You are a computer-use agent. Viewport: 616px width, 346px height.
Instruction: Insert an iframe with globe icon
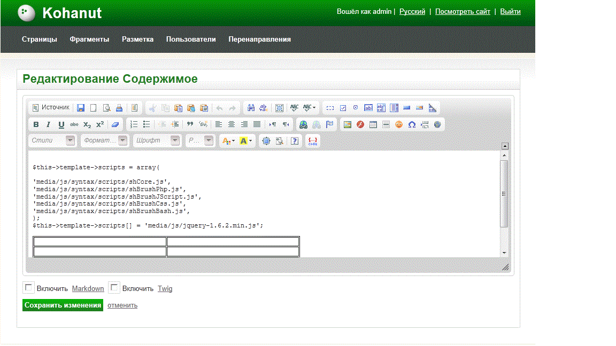pyautogui.click(x=437, y=124)
